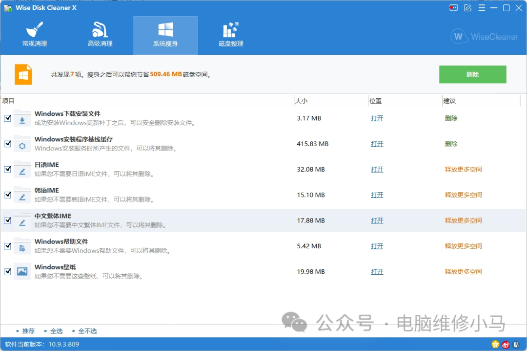The height and width of the screenshot is (351, 527).
Task: Click the star favorite icon in status bar
Action: (x=495, y=344)
